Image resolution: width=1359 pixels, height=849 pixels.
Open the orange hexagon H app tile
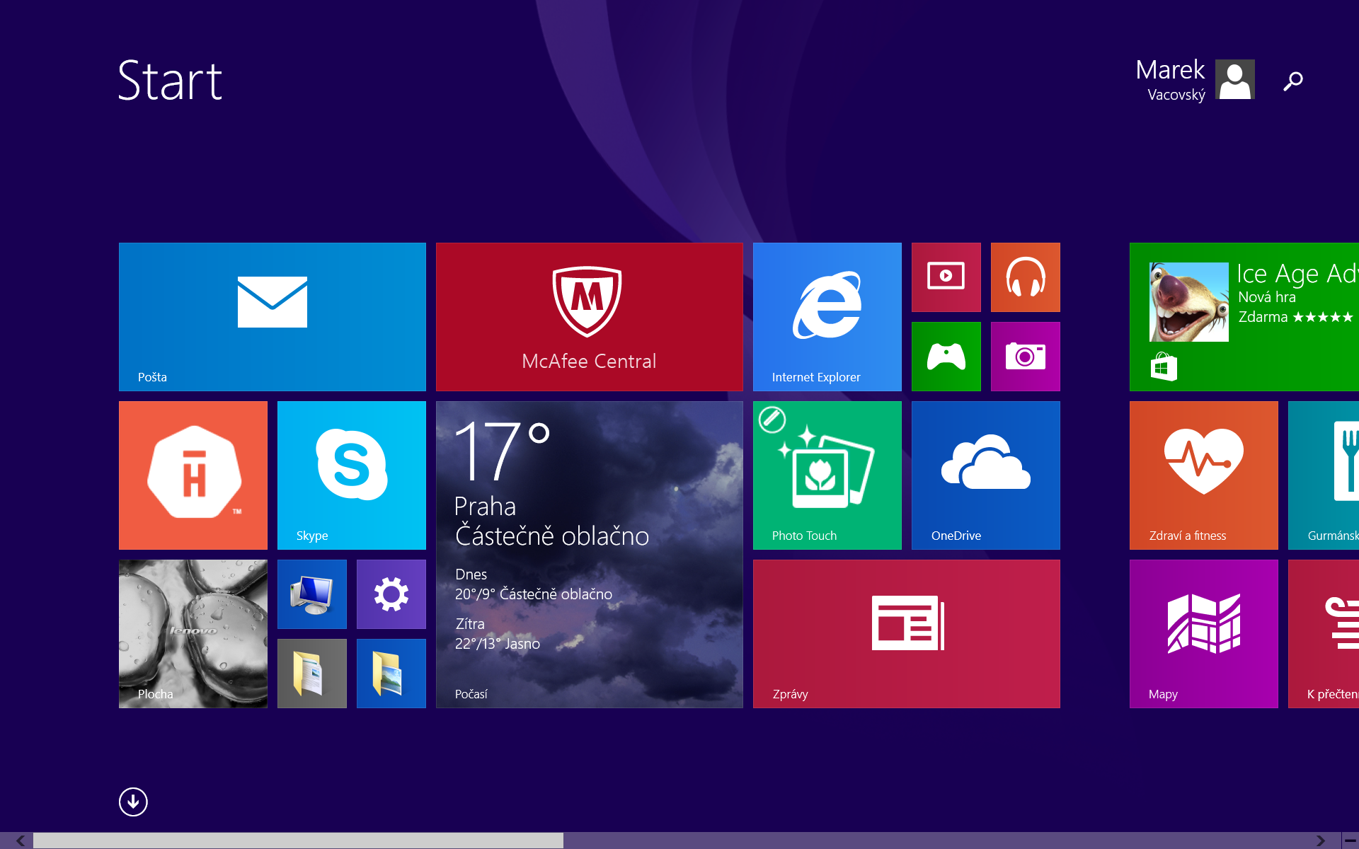(x=193, y=475)
